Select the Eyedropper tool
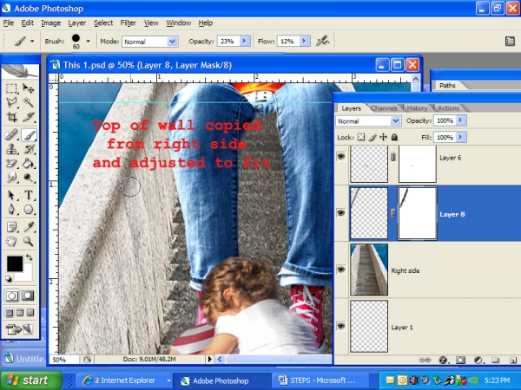 click(x=29, y=227)
